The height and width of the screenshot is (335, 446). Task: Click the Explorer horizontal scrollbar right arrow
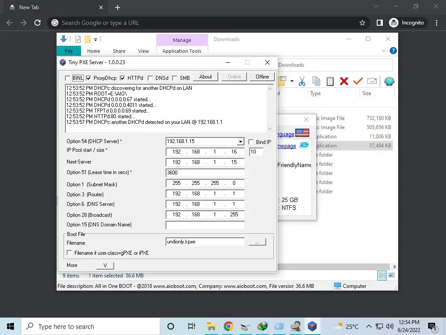point(394,267)
